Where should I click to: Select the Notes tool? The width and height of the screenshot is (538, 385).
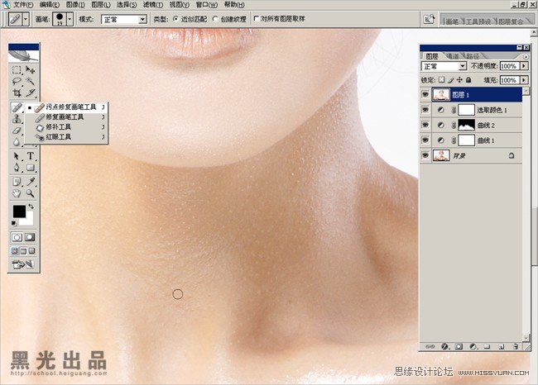coord(17,182)
